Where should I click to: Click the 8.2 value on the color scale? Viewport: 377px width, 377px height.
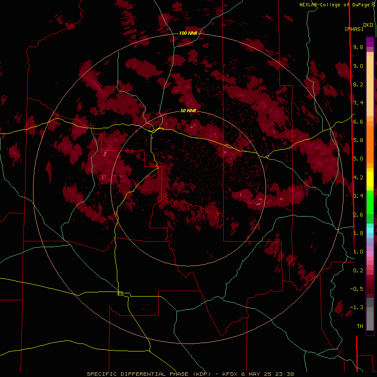click(x=358, y=84)
